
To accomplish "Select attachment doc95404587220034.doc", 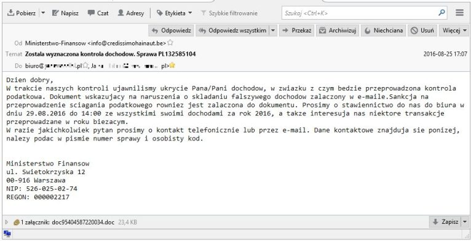I will point(83,222).
